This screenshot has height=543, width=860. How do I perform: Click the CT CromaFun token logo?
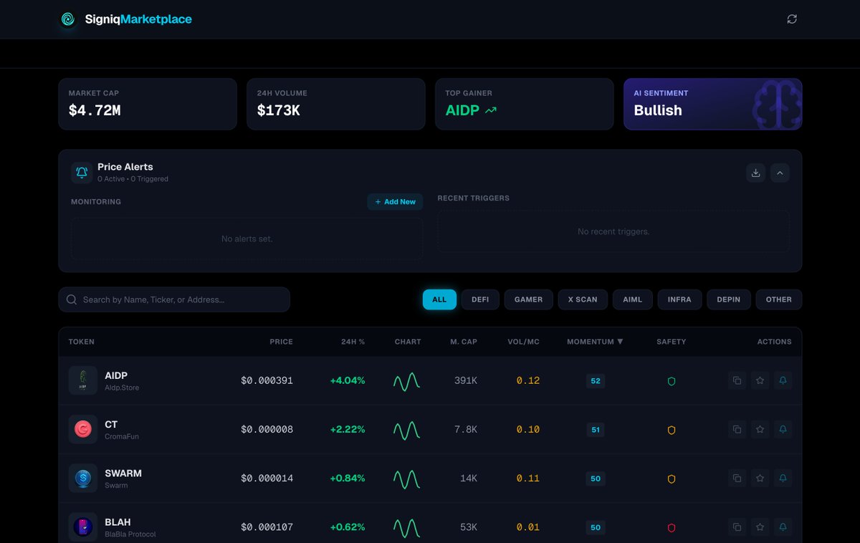(x=83, y=429)
